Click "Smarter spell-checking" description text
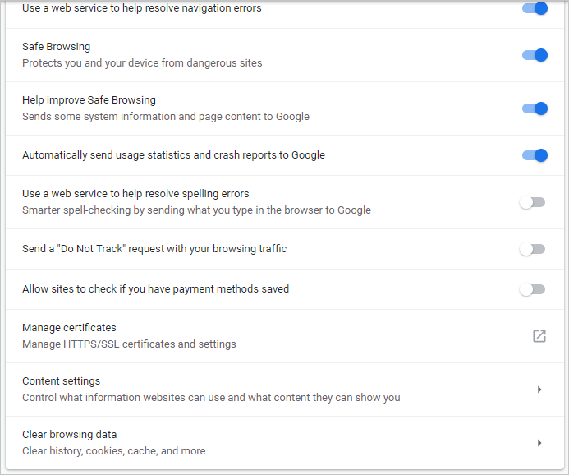The height and width of the screenshot is (475, 569). tap(196, 210)
